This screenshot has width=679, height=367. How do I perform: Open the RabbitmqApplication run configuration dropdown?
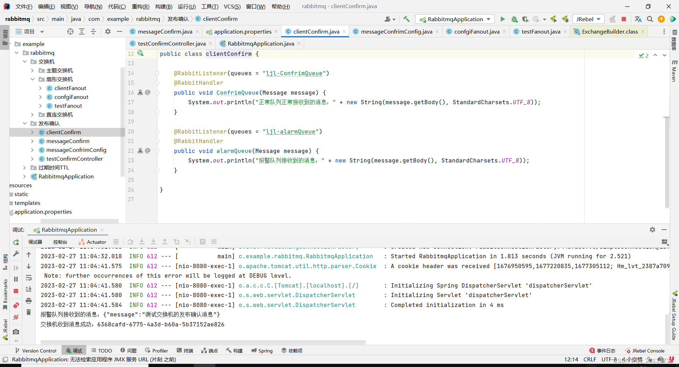pos(455,19)
